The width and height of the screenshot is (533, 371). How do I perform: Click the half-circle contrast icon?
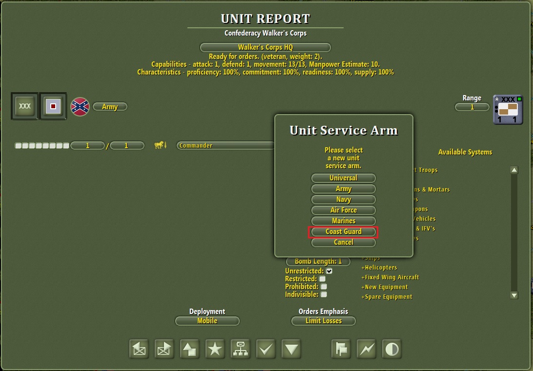(x=391, y=349)
